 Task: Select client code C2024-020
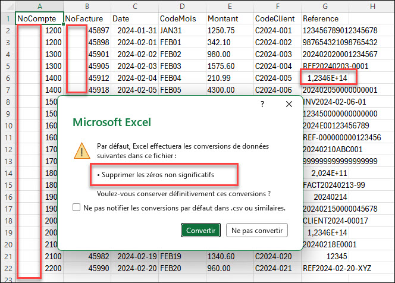point(277,257)
